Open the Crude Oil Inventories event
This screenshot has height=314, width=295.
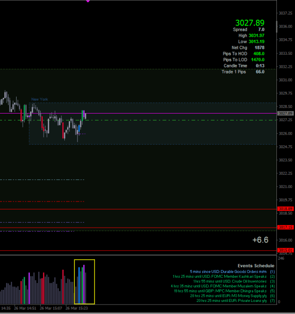(x=230, y=281)
